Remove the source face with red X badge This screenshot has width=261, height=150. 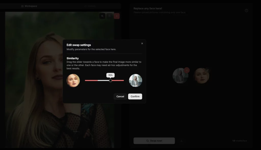point(187,70)
